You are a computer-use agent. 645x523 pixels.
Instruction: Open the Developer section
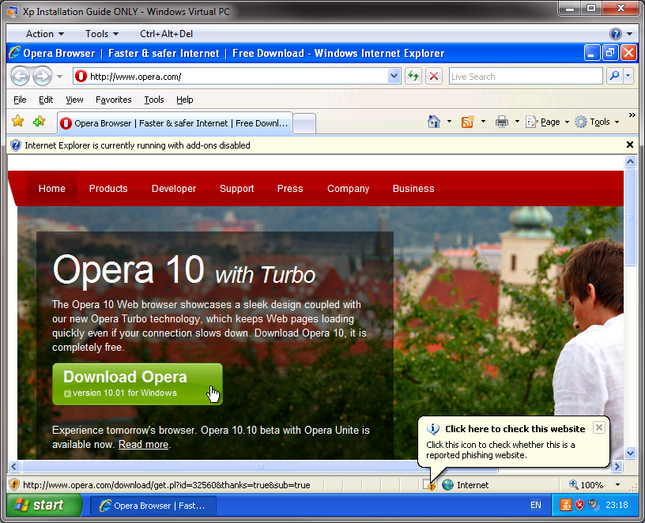(174, 189)
